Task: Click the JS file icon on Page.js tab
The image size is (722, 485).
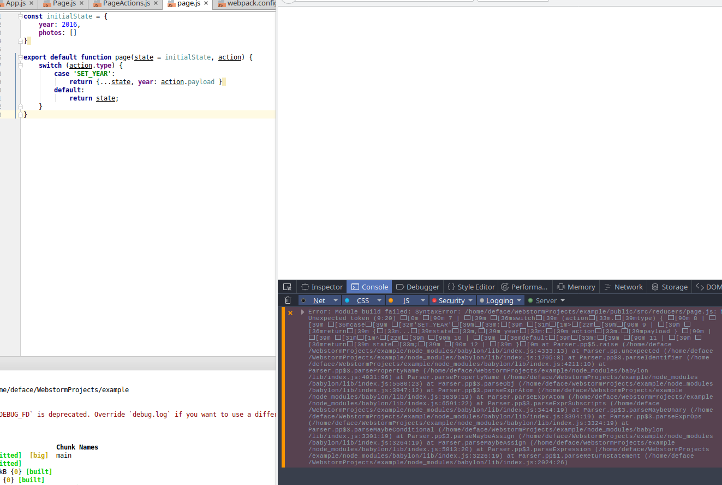Action: coord(47,4)
